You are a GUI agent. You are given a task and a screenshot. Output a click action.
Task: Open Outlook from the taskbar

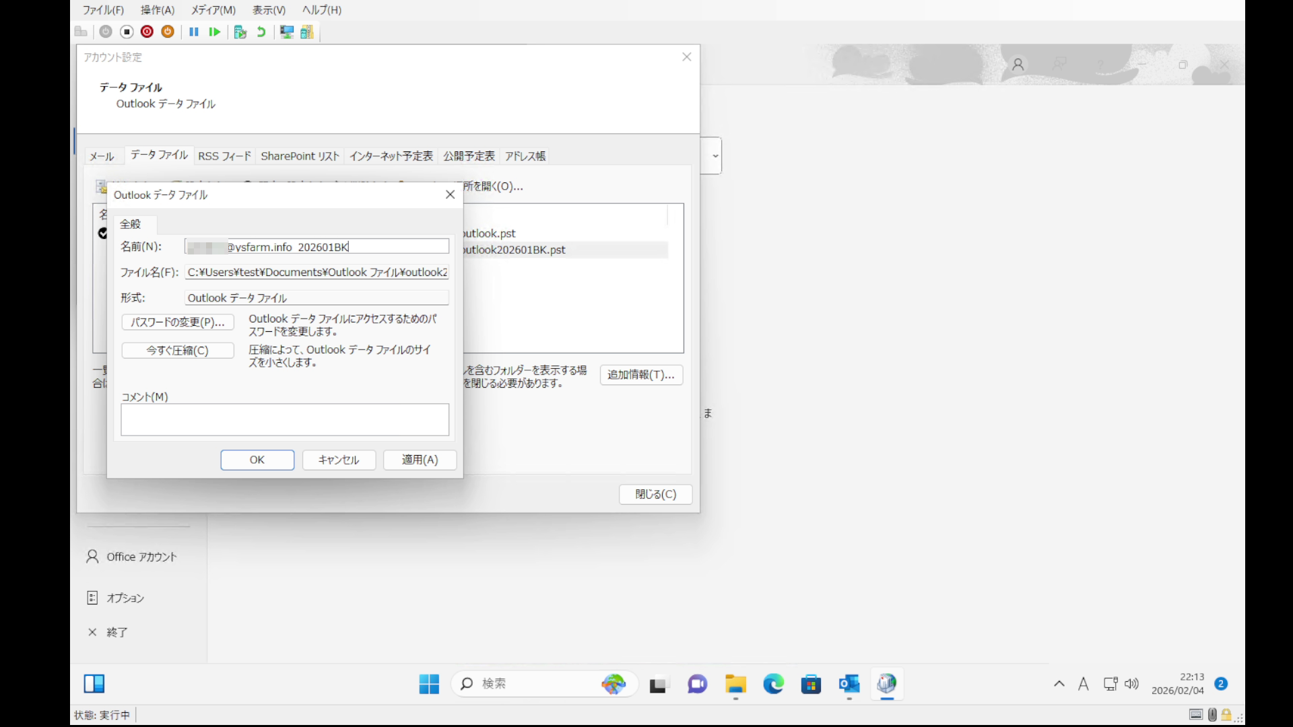coord(849,684)
